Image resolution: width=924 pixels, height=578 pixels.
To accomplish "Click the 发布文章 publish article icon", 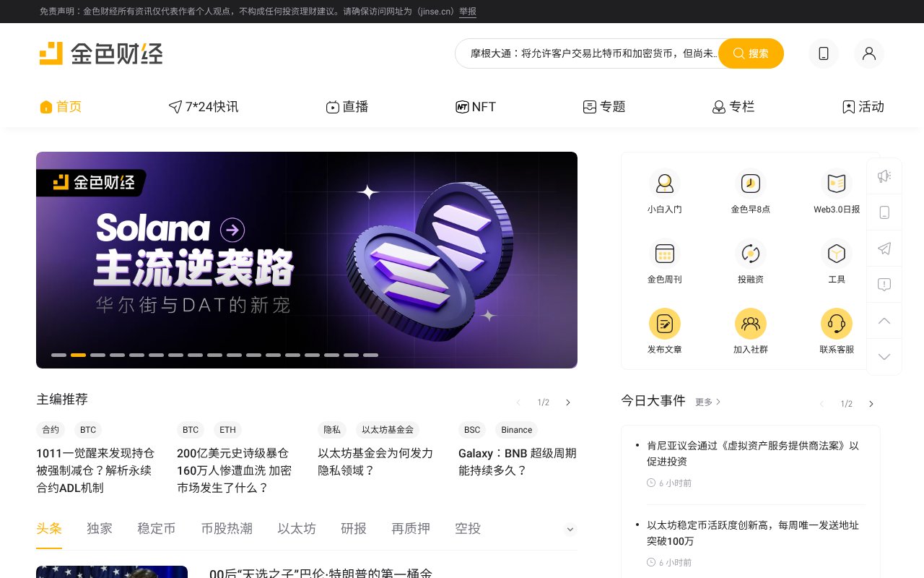I will coord(664,324).
